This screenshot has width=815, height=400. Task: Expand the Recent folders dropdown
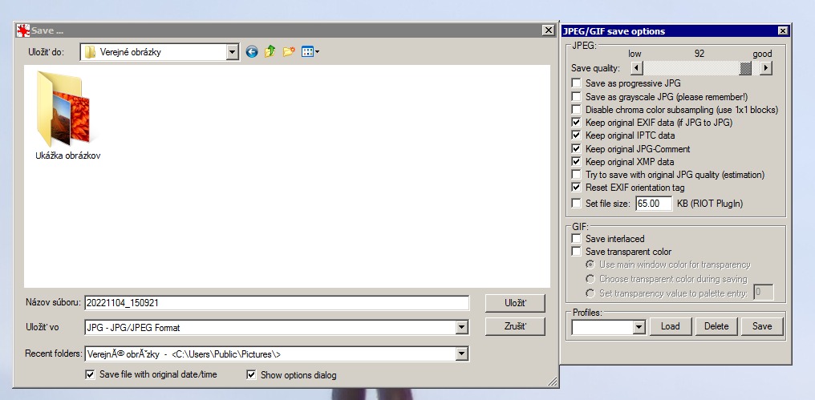click(x=461, y=354)
